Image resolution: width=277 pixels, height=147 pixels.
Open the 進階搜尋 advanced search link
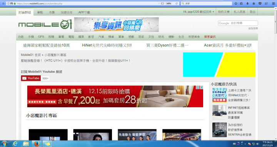point(253,28)
